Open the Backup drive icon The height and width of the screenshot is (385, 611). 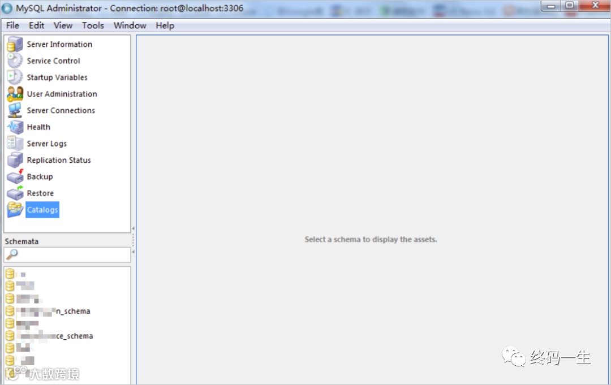pos(15,176)
